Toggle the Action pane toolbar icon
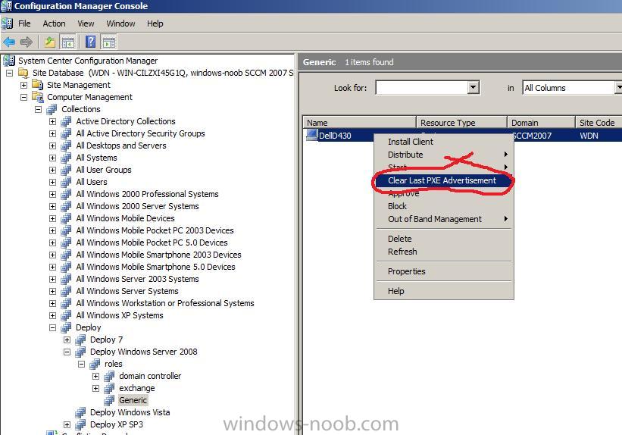622x435 pixels. point(108,42)
